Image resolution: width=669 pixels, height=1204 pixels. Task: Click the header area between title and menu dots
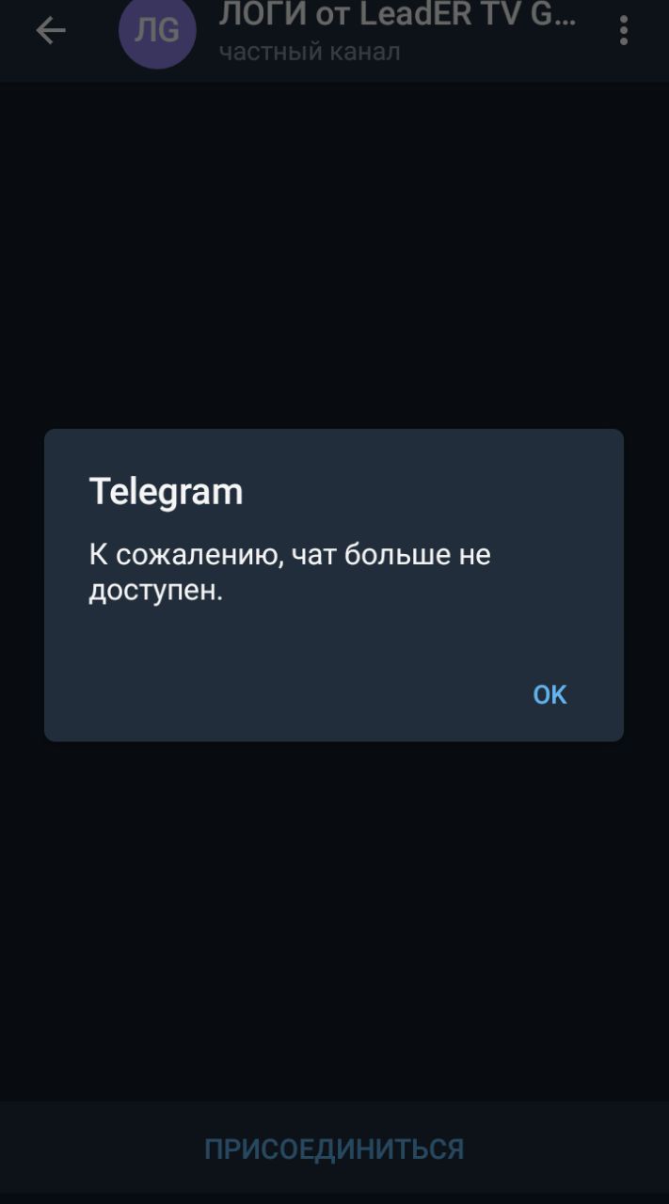tap(593, 31)
